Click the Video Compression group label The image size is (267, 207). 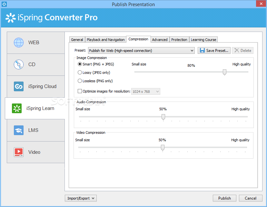(91, 133)
